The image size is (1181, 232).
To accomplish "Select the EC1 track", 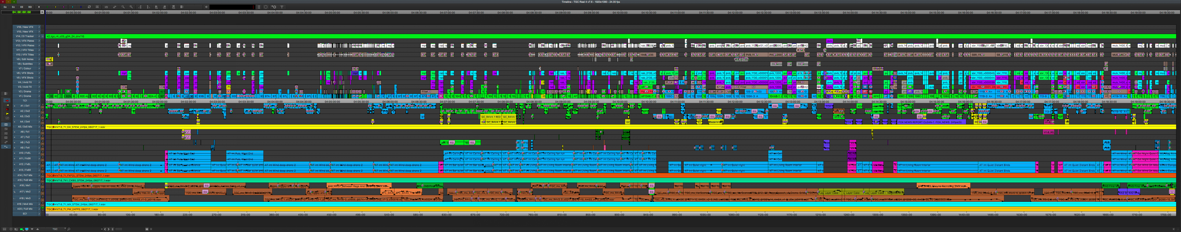I will tap(25, 213).
